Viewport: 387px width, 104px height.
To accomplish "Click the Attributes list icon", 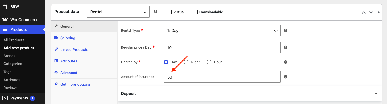I will pyautogui.click(x=56, y=61).
